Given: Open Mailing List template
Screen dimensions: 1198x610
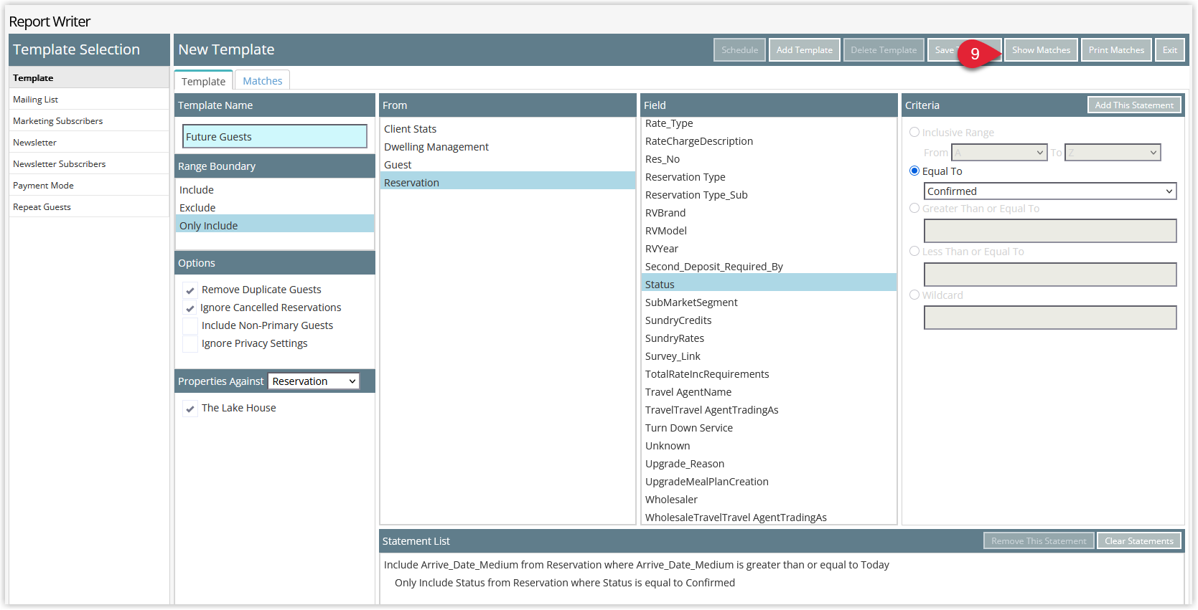Looking at the screenshot, I should tap(89, 100).
